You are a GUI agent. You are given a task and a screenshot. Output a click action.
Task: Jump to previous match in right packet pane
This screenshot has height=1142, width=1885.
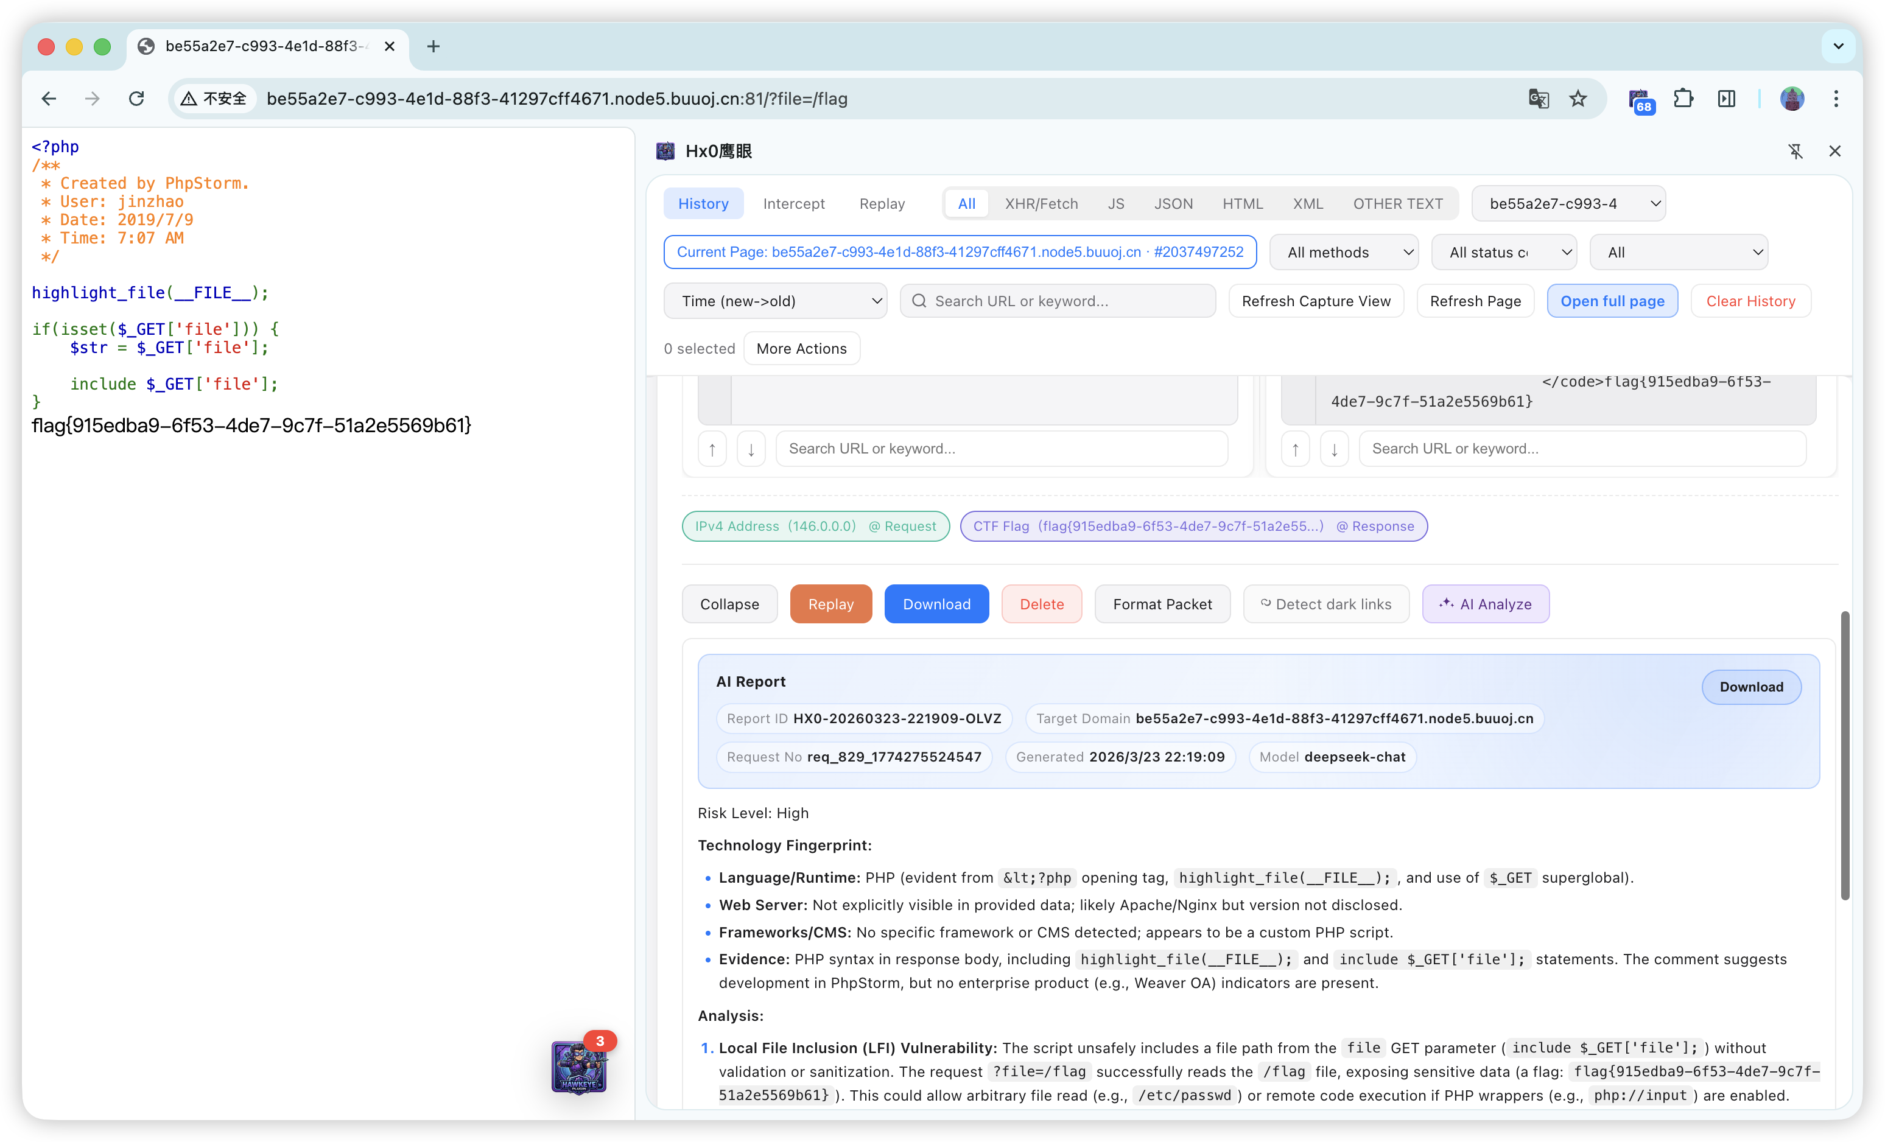coord(1295,449)
